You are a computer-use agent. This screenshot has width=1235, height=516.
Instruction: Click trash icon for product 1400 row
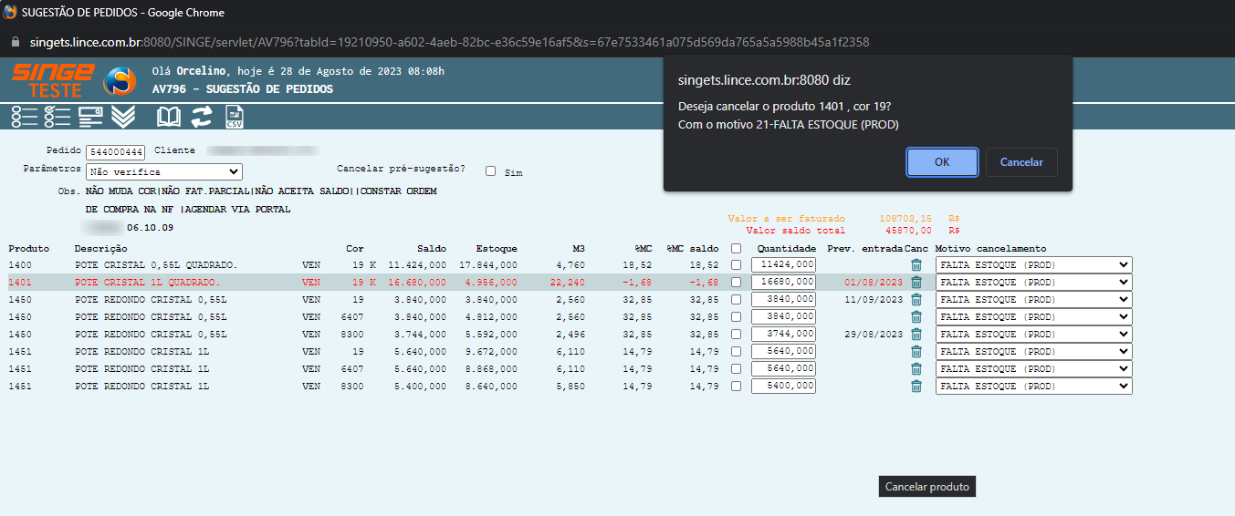916,265
